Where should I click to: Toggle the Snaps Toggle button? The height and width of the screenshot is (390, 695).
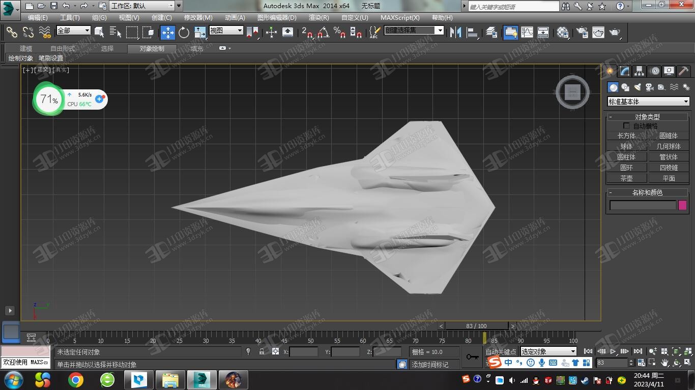tap(307, 32)
